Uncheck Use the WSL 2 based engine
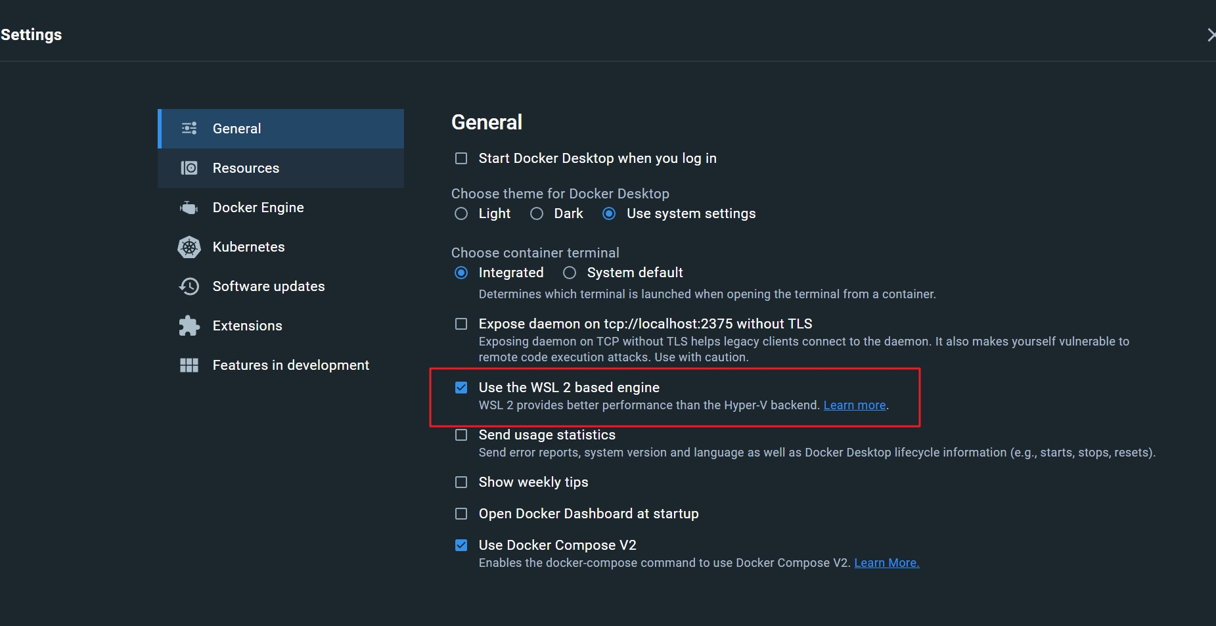 (x=461, y=388)
